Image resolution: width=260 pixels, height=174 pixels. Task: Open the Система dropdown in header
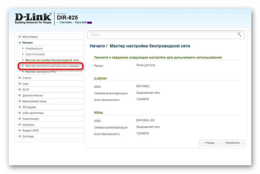(65, 23)
